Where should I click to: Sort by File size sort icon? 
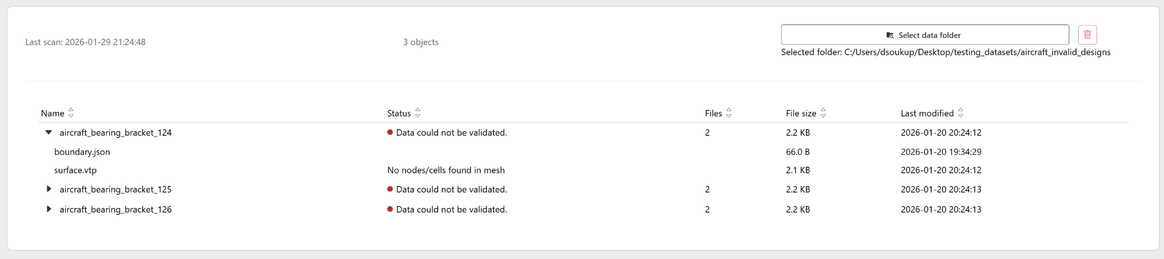823,113
